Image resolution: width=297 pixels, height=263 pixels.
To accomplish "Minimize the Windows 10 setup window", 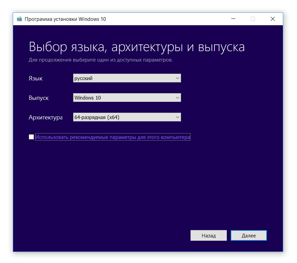I will click(233, 19).
